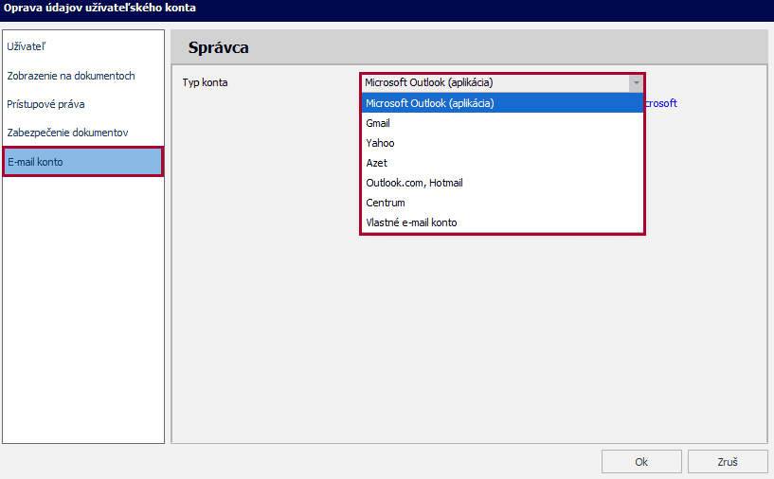Click the Typ konta label
Screen dimensions: 774x479
click(205, 82)
